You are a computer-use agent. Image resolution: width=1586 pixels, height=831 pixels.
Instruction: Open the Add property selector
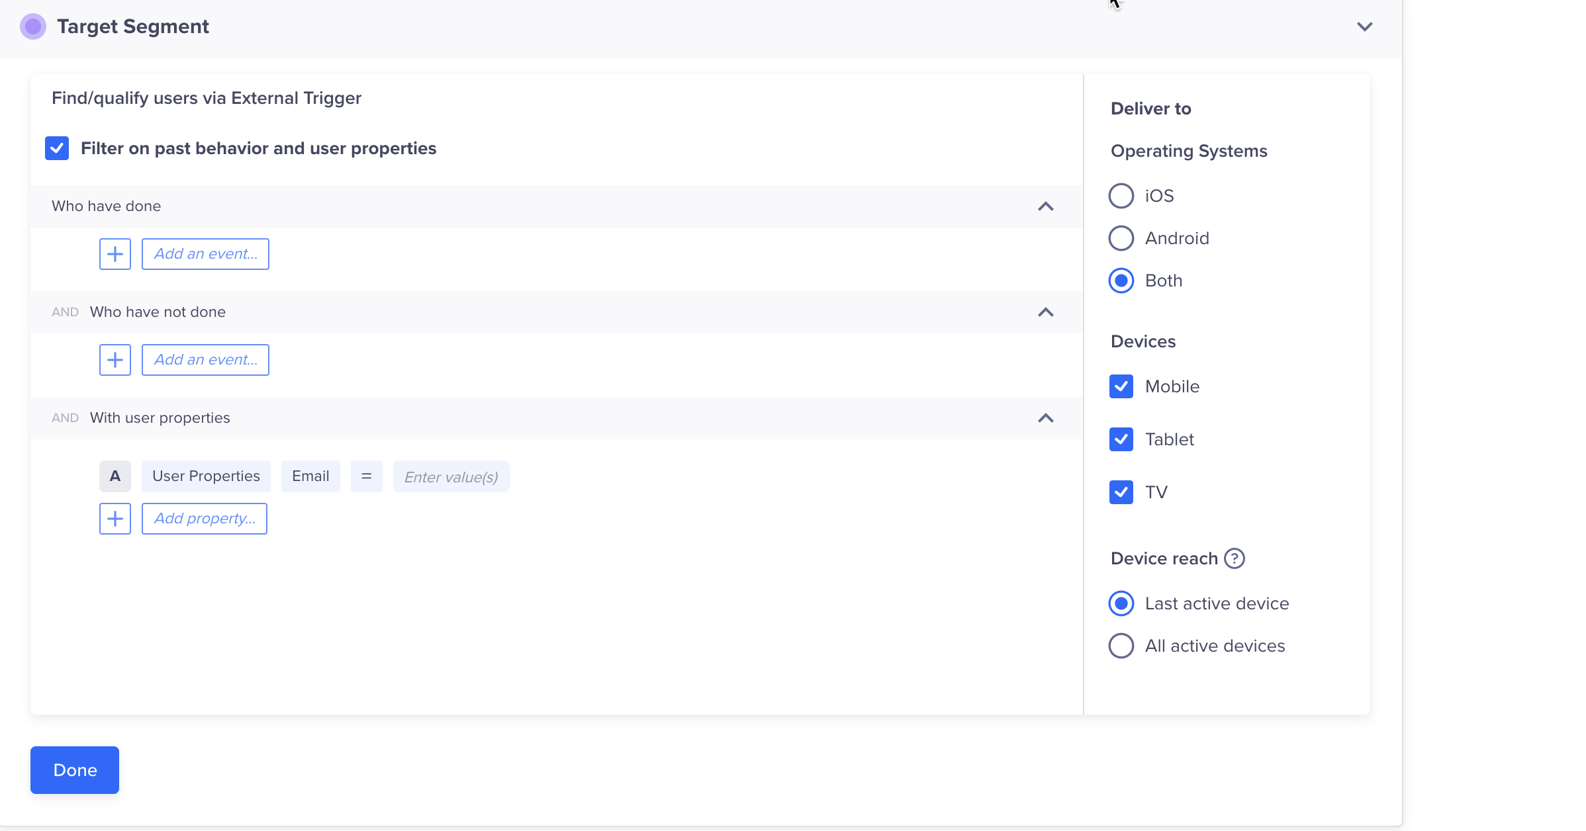coord(205,519)
